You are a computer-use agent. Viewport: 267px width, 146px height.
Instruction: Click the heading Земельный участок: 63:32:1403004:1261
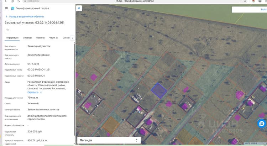click(35, 22)
